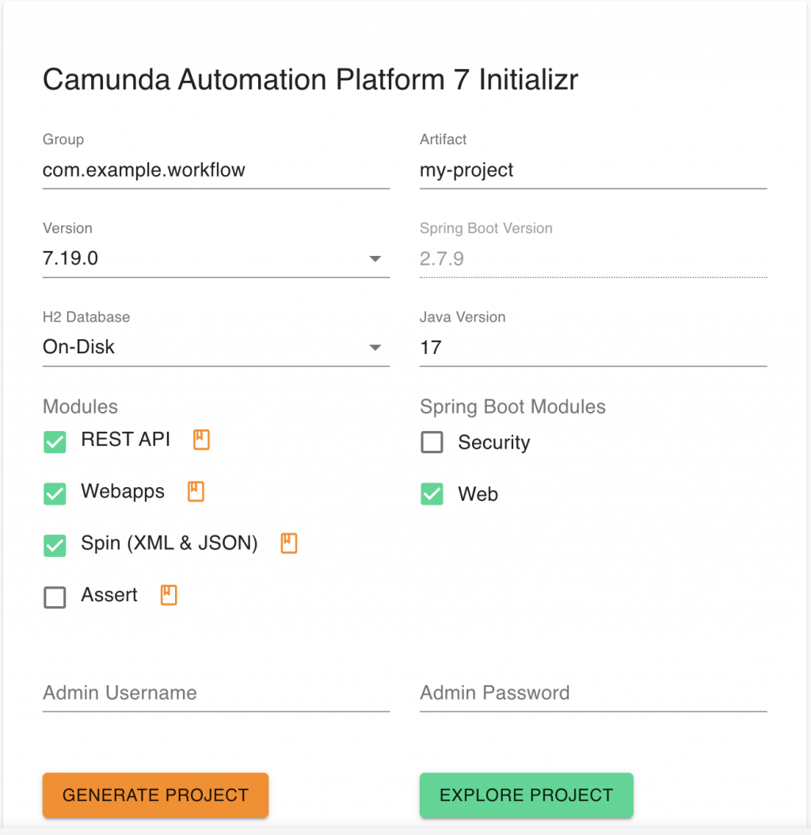Enable the Security Spring Boot module

tap(432, 442)
